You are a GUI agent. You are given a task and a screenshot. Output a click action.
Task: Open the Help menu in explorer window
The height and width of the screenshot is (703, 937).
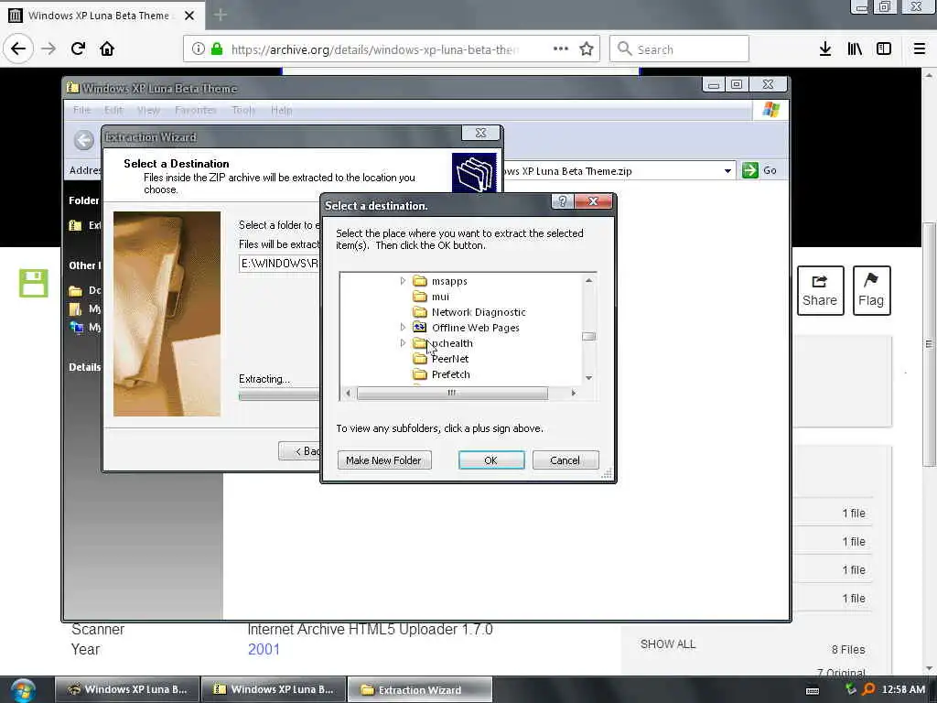(x=282, y=110)
